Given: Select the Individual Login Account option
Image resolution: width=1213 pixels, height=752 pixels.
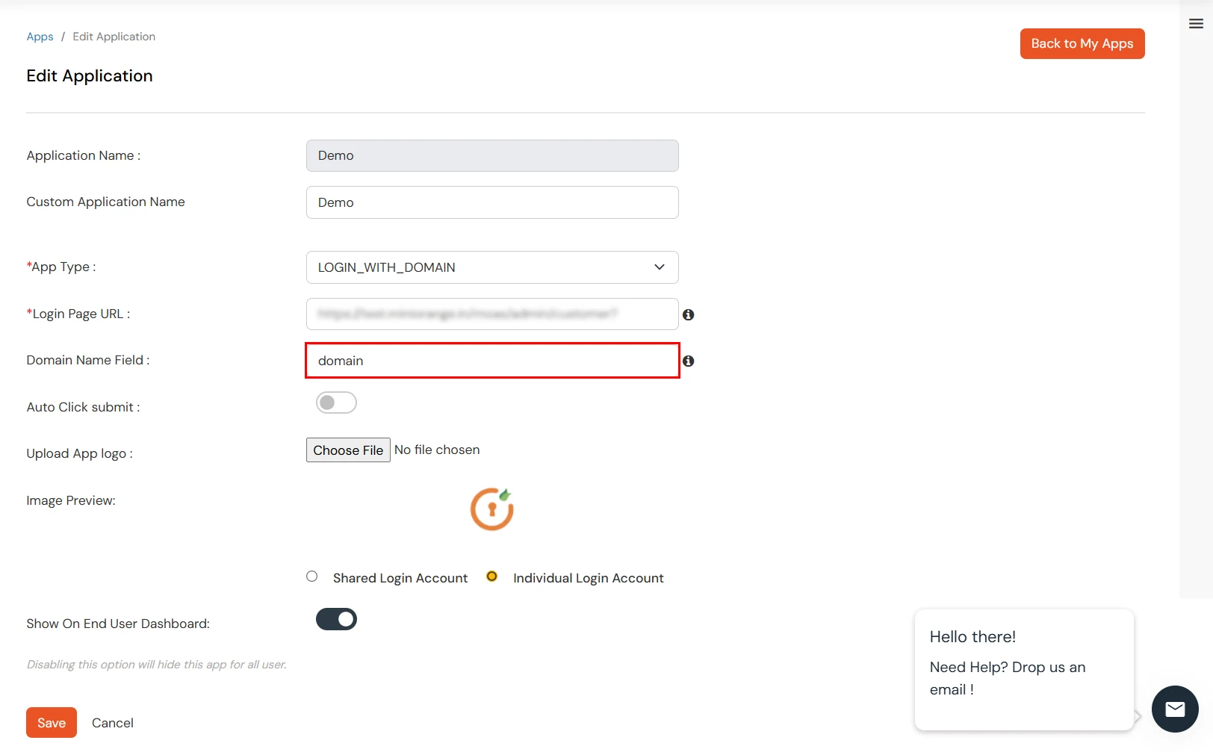Looking at the screenshot, I should (x=491, y=576).
